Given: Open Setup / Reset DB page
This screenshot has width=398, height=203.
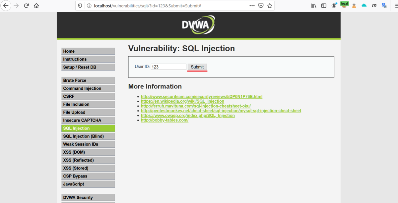Looking at the screenshot, I should pyautogui.click(x=88, y=67).
